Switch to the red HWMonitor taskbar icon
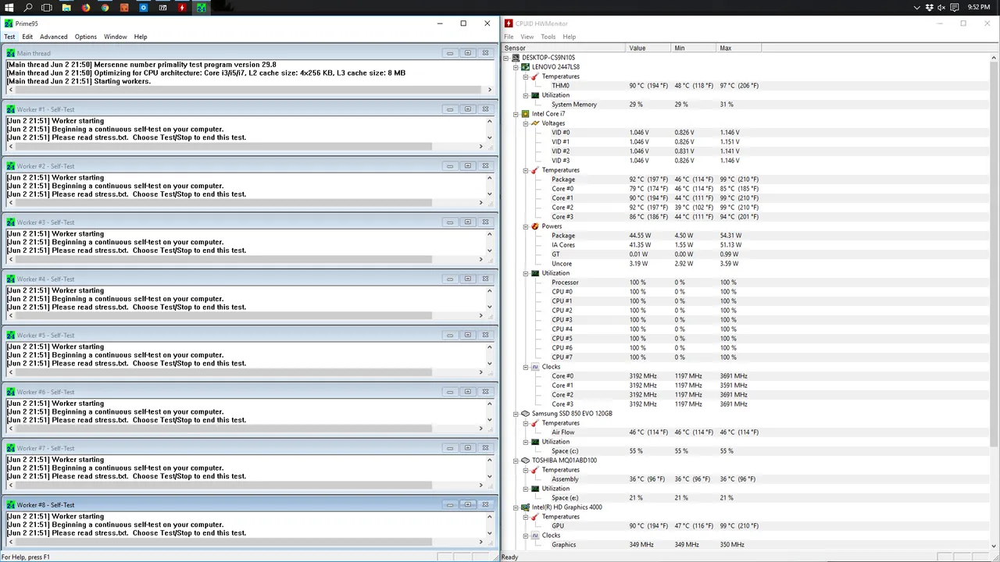Image resolution: width=1000 pixels, height=562 pixels. click(x=182, y=7)
